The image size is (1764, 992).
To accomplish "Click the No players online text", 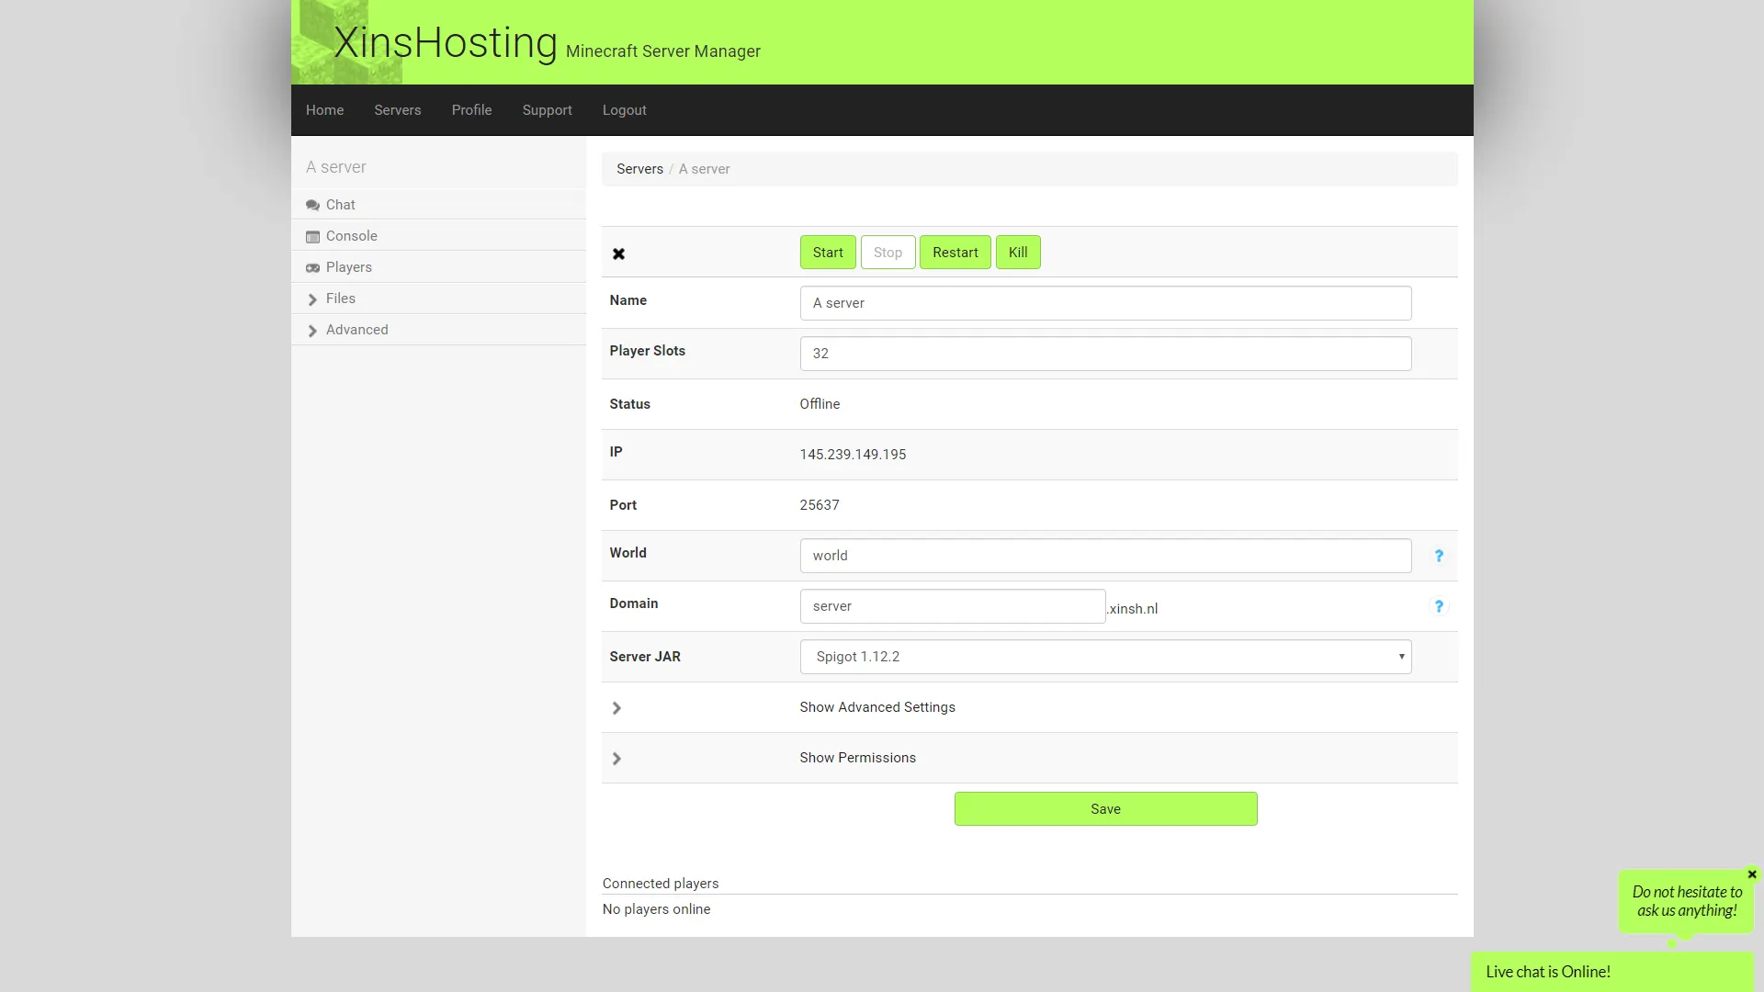I will (656, 909).
